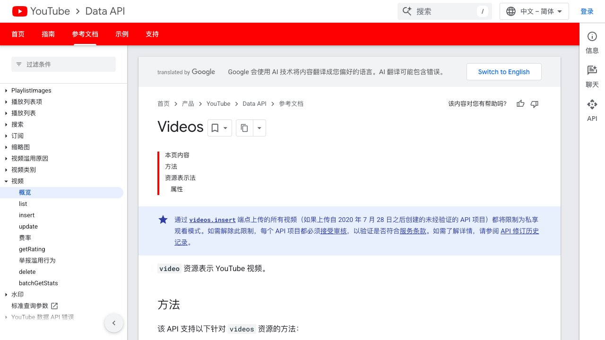Click the Switch to English button
Screen dimensions: 605x340
(x=504, y=72)
